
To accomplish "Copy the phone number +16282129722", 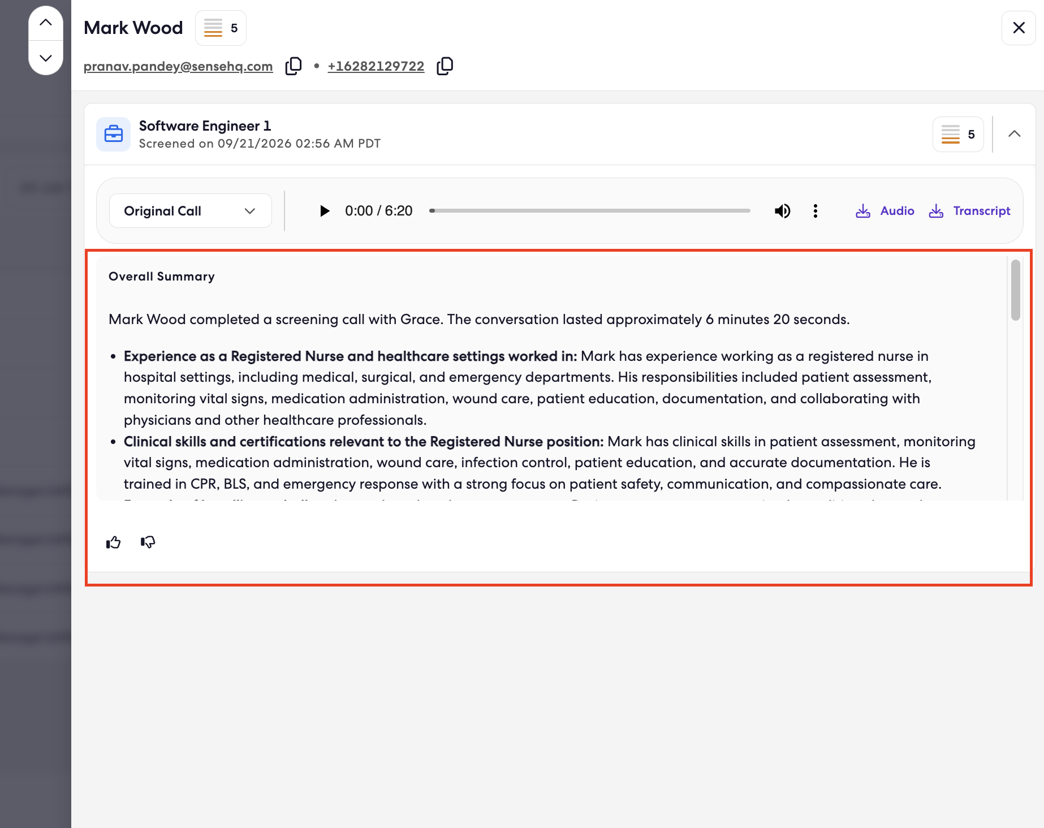I will click(x=445, y=66).
